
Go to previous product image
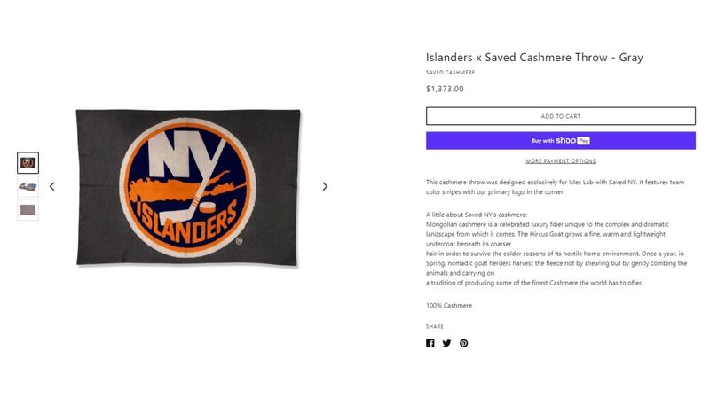coord(51,186)
